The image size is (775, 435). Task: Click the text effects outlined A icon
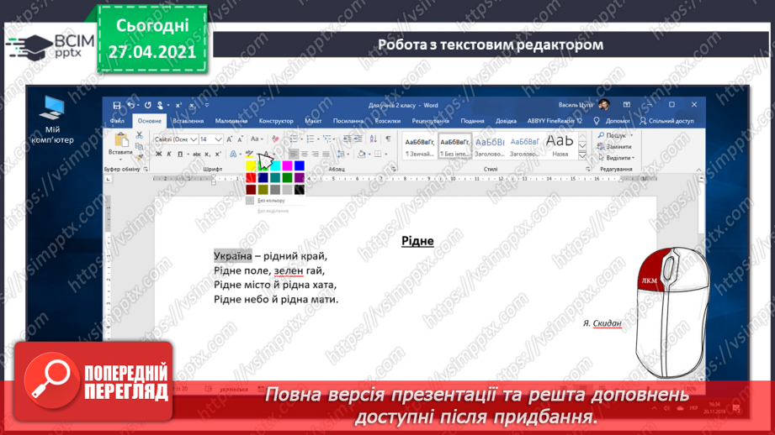click(233, 155)
